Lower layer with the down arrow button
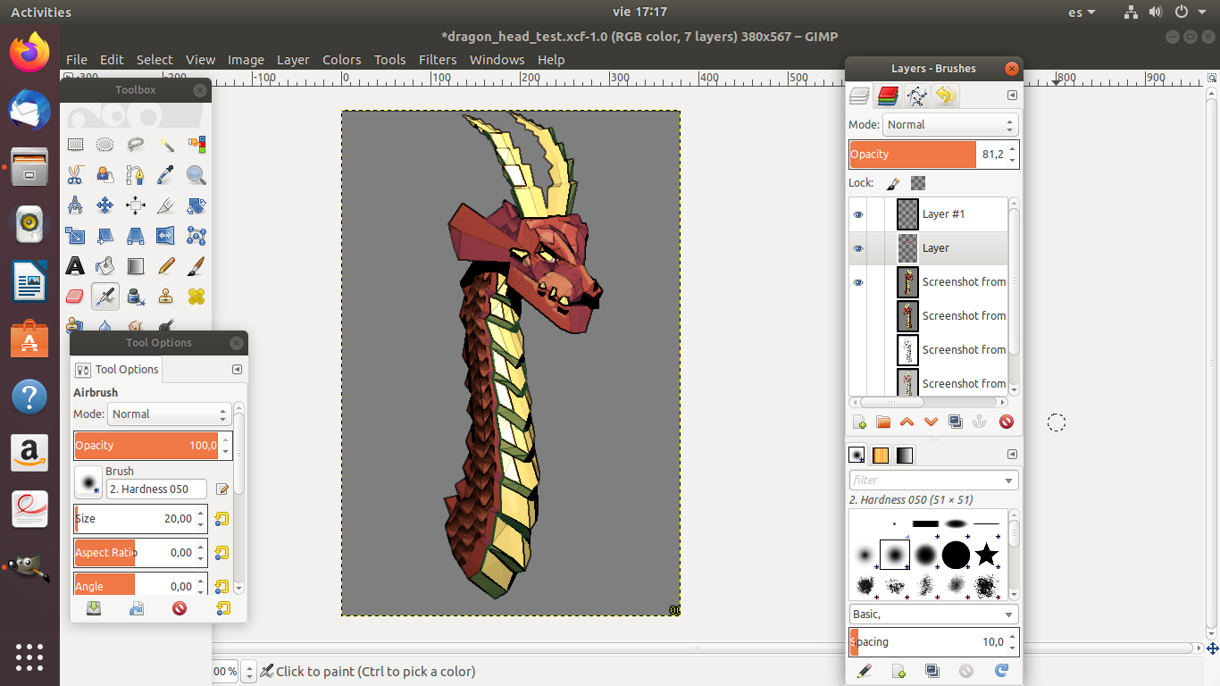1220x686 pixels. (x=931, y=422)
